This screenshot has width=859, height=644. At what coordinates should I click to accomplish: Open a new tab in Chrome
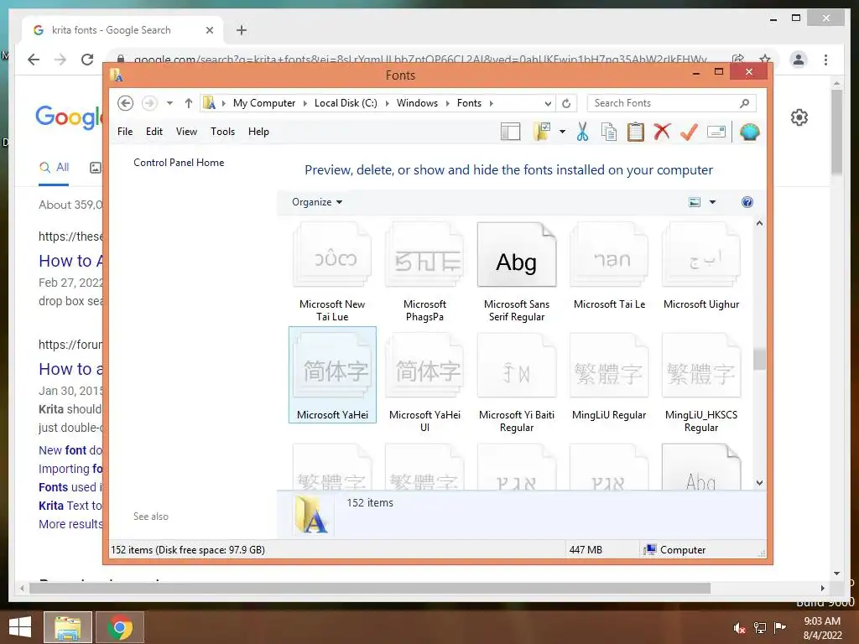(x=242, y=30)
